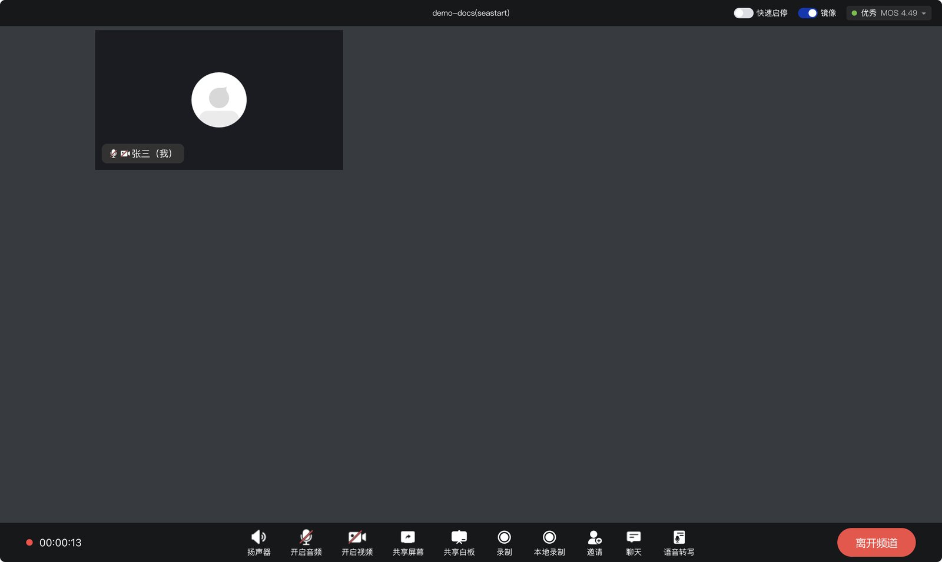The width and height of the screenshot is (942, 562).
Task: Open the speaker (扬声器) control
Action: pos(258,543)
